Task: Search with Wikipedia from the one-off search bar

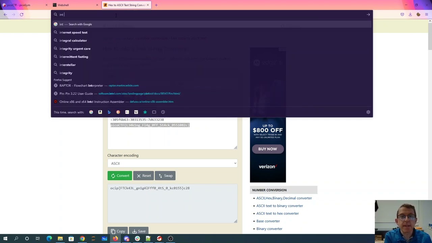Action: [x=136, y=112]
